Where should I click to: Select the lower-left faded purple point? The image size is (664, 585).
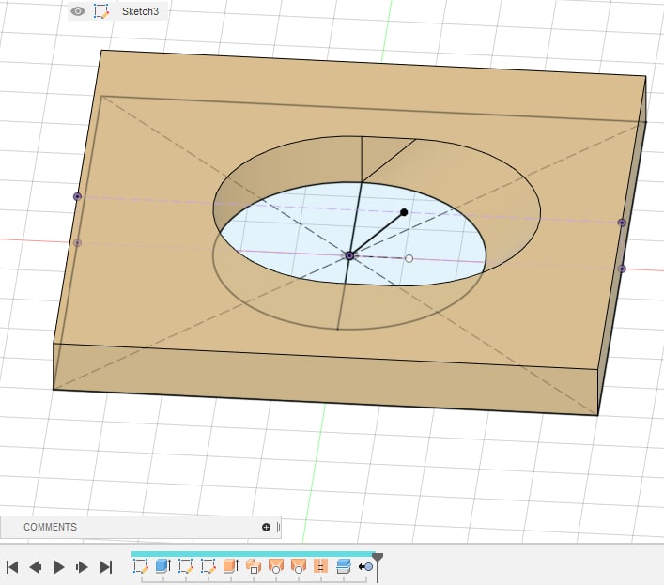coord(77,242)
